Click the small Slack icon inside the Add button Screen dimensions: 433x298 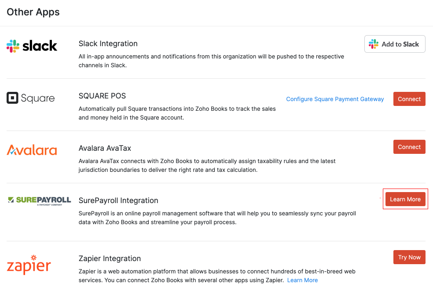(373, 44)
